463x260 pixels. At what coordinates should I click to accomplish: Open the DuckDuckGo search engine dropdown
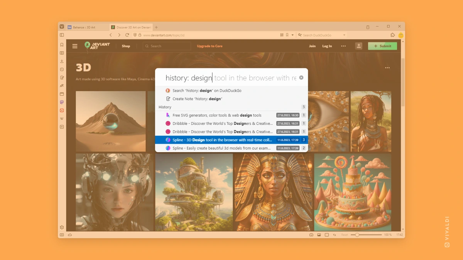point(345,35)
